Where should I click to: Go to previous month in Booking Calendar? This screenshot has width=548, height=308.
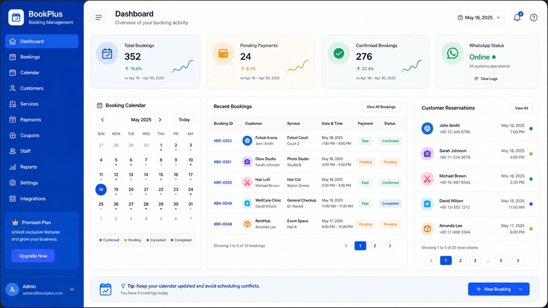[x=102, y=120]
